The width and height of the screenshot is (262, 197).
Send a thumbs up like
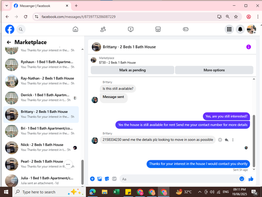[251, 179]
